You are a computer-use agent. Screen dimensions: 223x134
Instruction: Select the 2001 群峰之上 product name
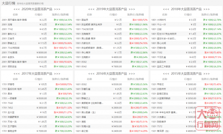[x=9, y=43]
